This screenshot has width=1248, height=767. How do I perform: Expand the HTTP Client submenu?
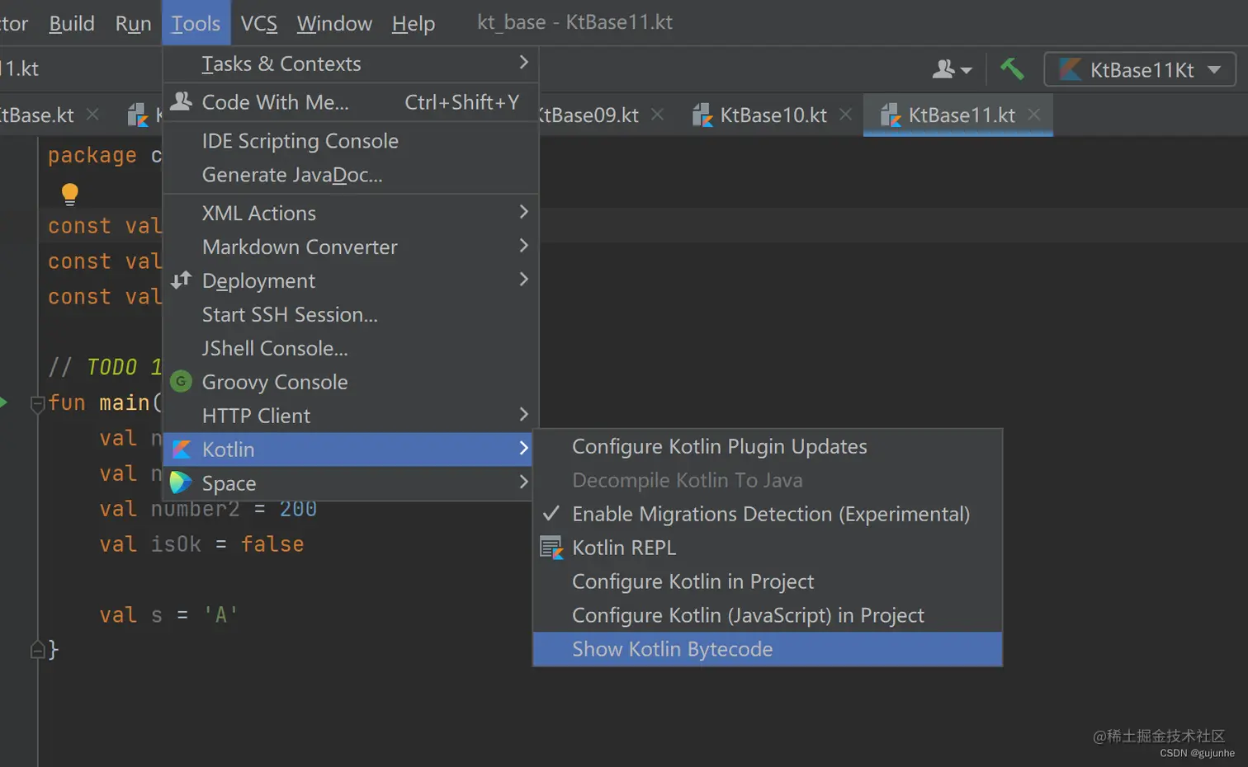tap(351, 416)
